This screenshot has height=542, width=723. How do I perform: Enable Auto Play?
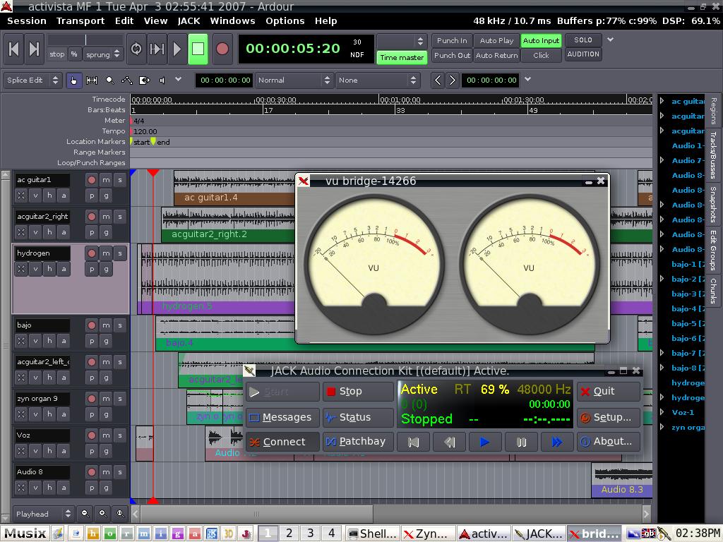[496, 41]
